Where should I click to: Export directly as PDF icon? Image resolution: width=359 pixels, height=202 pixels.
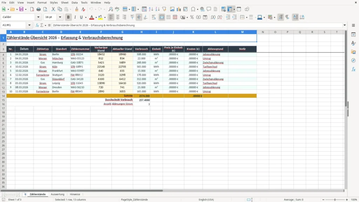(x=32, y=9)
